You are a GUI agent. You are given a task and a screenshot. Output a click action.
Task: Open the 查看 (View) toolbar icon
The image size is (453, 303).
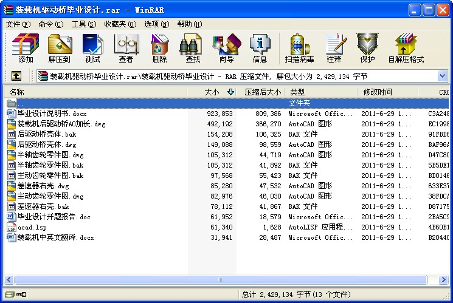click(x=126, y=48)
